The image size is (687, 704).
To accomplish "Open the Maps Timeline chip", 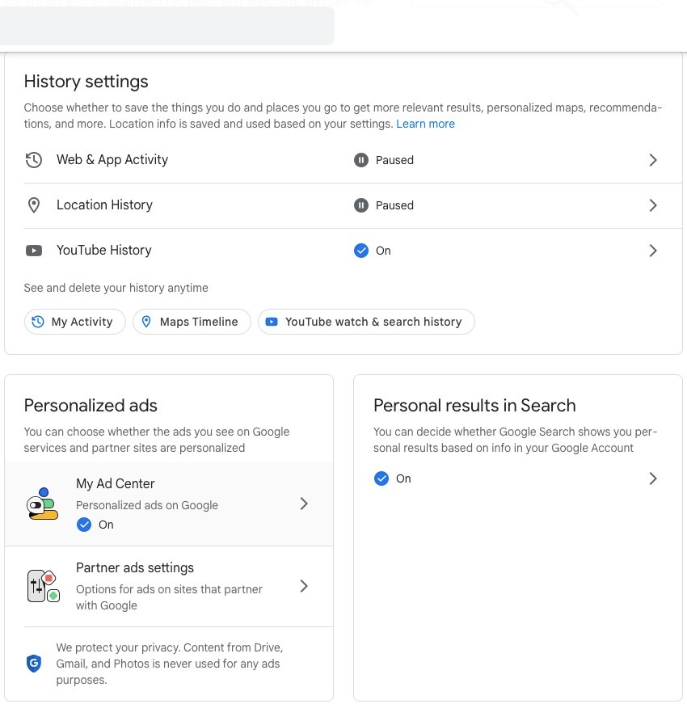I will click(x=192, y=322).
